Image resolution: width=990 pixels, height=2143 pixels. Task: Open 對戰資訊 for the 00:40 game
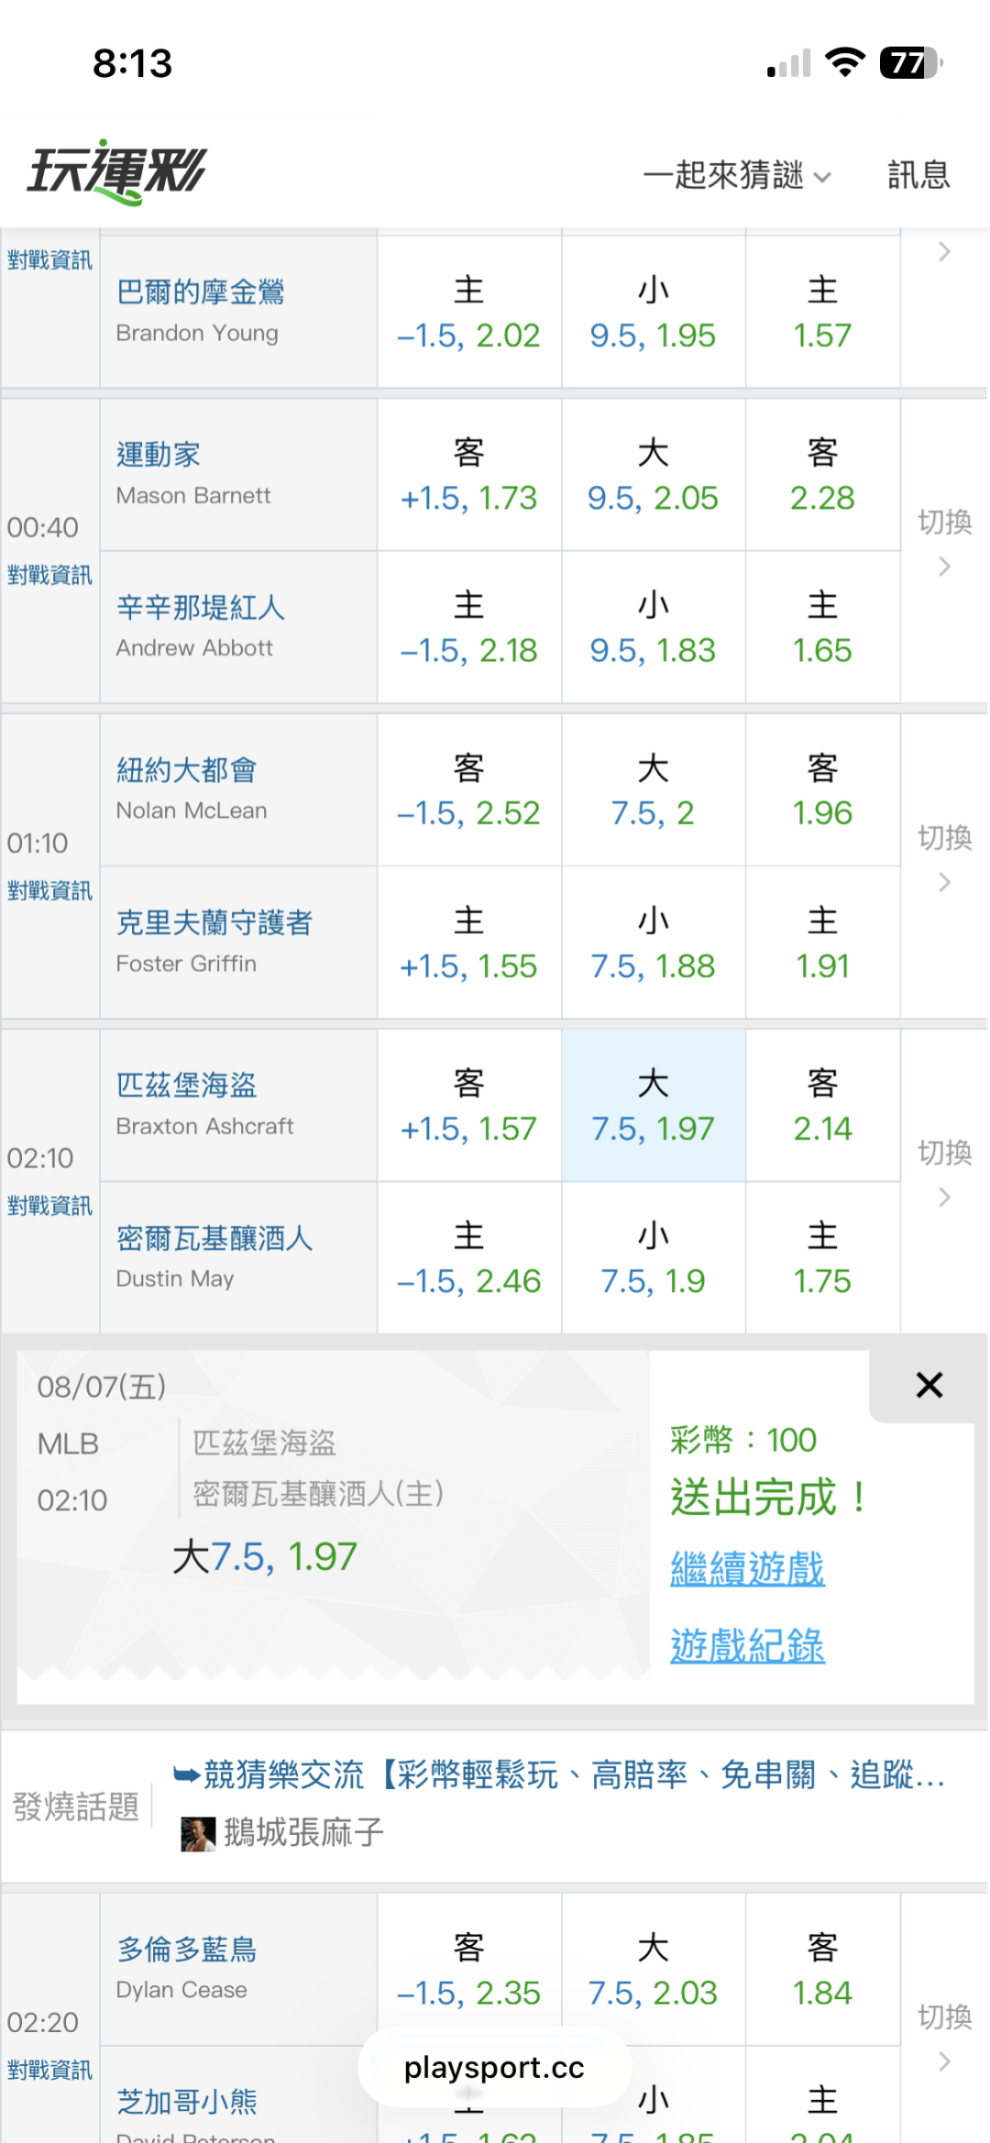pos(49,575)
